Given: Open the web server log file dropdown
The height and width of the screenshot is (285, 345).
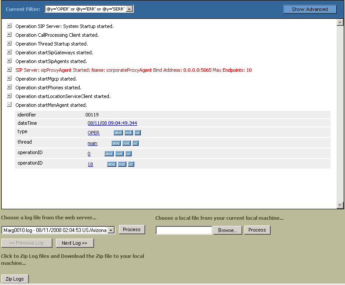Looking at the screenshot, I should (111, 230).
